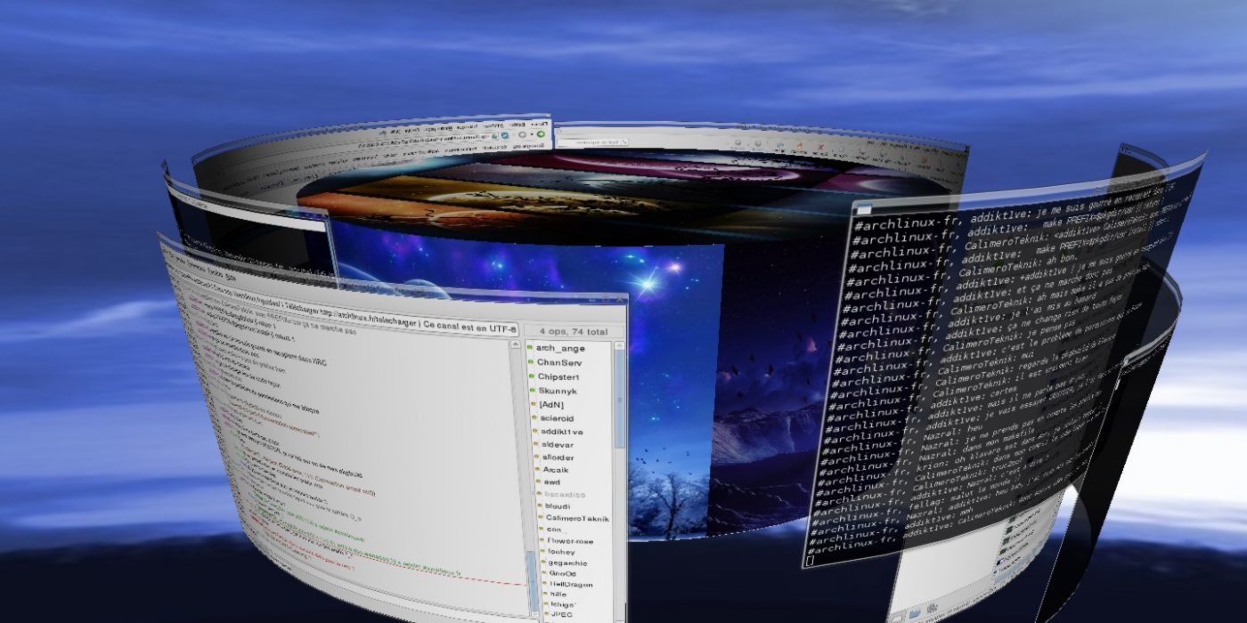This screenshot has width=1247, height=623.
Task: Click the green go button in browser toolbar
Action: point(540,134)
